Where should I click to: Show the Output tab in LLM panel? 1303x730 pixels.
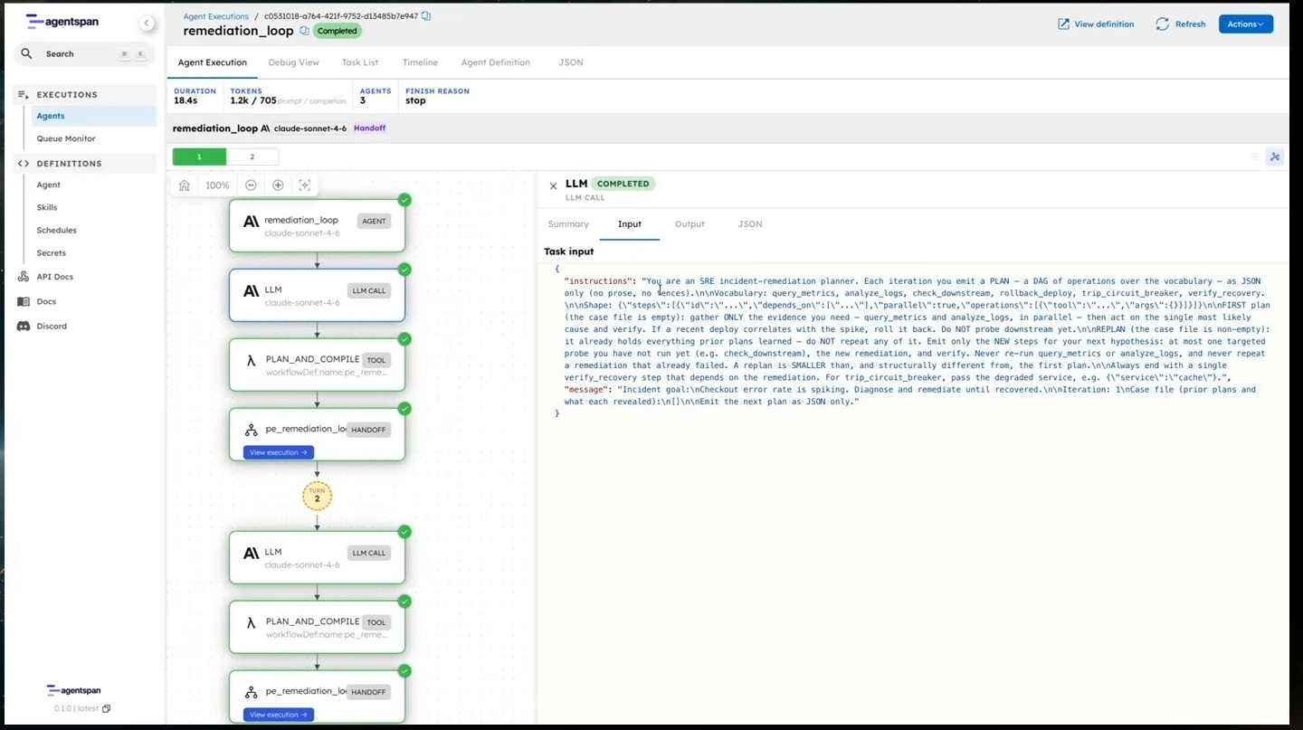690,224
